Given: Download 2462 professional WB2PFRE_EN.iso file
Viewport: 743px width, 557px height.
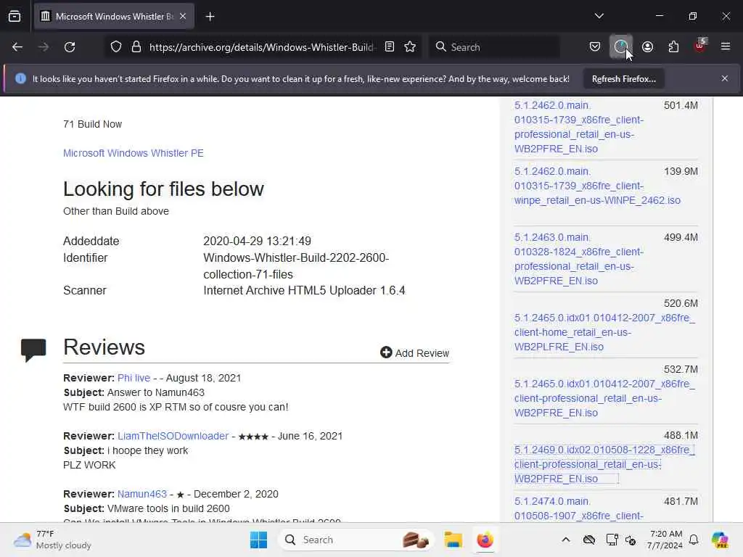Looking at the screenshot, I should pyautogui.click(x=579, y=127).
